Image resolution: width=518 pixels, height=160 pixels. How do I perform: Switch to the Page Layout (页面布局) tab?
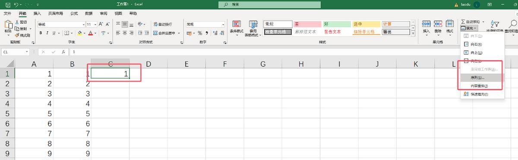click(55, 13)
